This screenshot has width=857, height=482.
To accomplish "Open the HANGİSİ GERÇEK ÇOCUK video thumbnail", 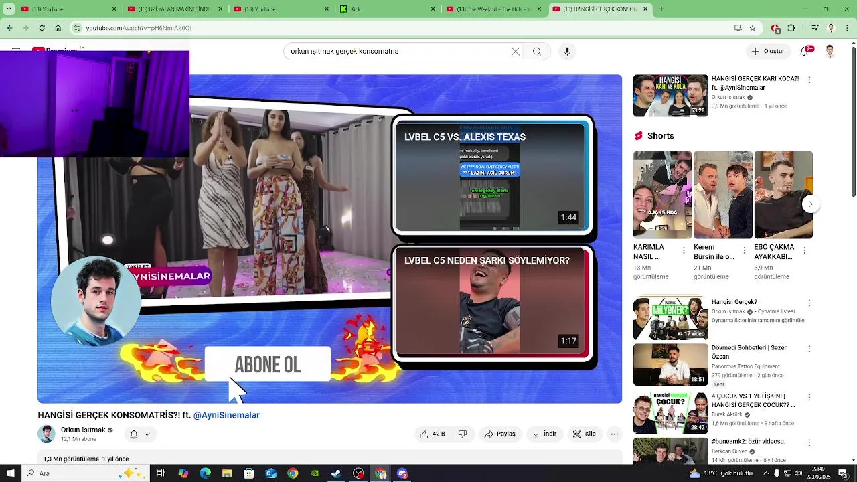I will pos(670,413).
